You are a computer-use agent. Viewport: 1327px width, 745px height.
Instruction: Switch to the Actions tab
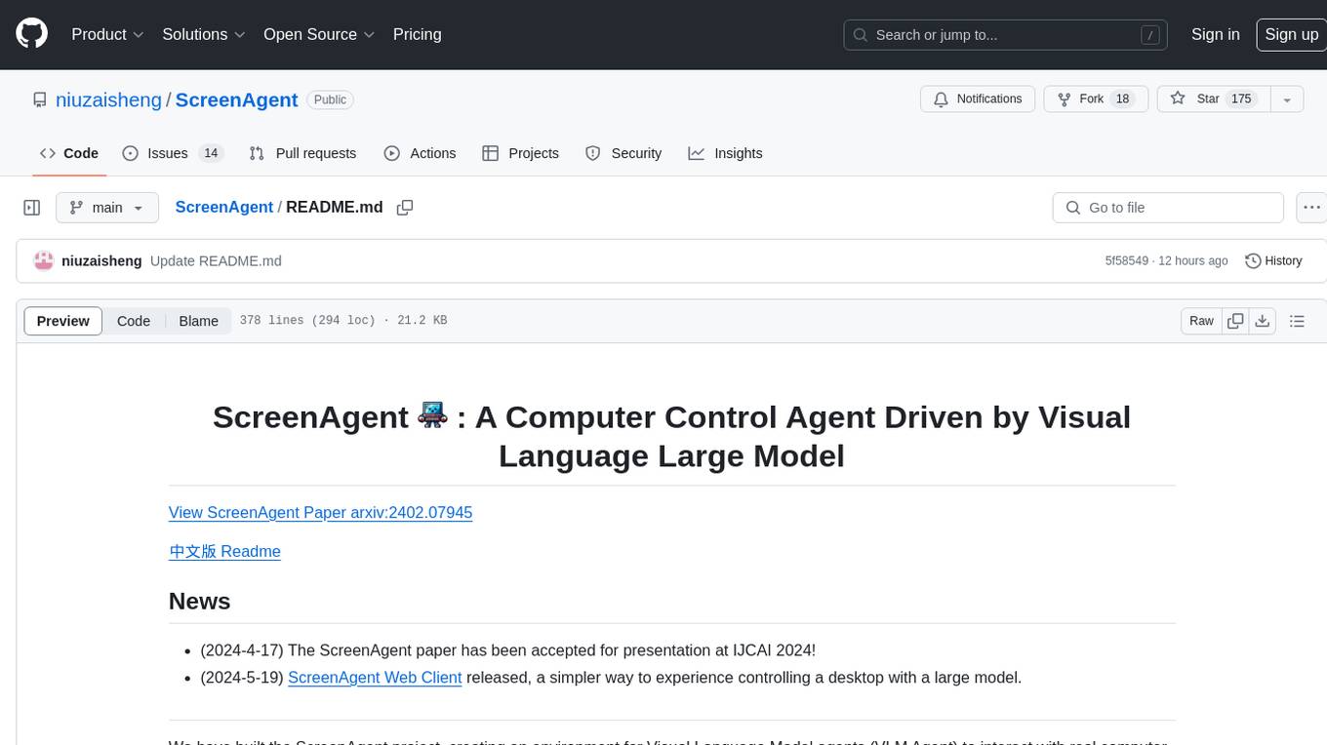click(x=420, y=153)
